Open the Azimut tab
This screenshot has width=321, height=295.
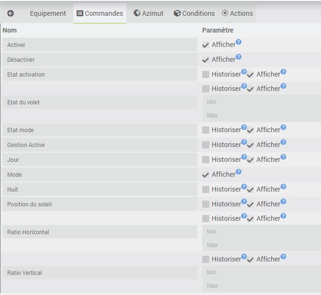pyautogui.click(x=149, y=13)
